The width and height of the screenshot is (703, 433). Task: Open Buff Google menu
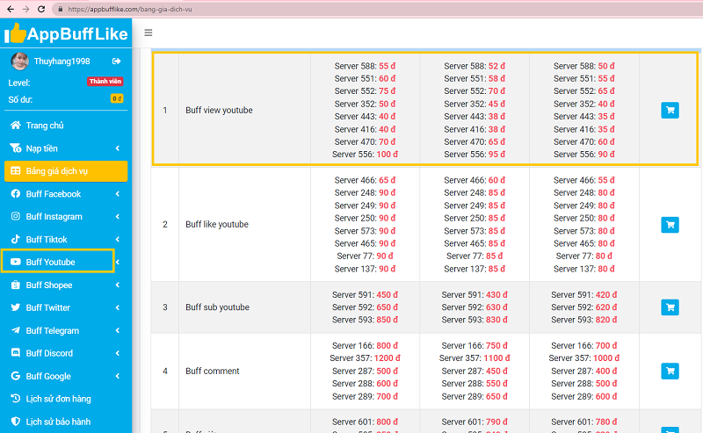pos(66,376)
